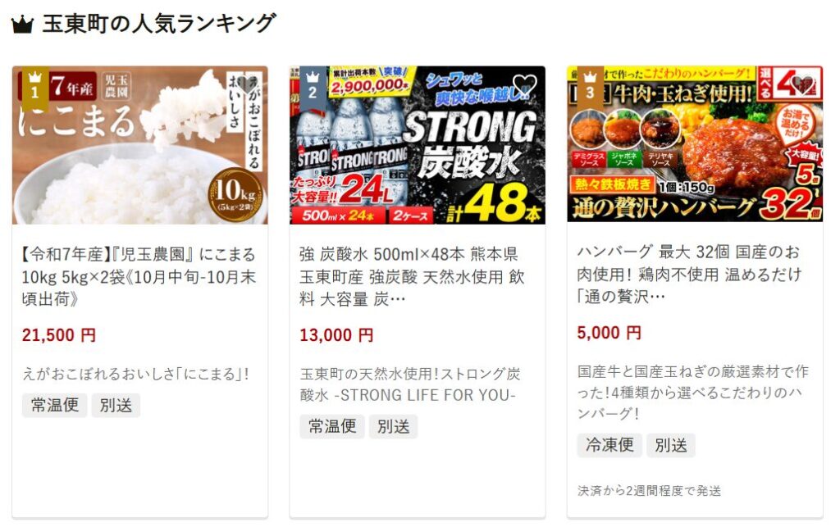The image size is (840, 527).
Task: Open the hamburger product image
Action: click(x=695, y=144)
